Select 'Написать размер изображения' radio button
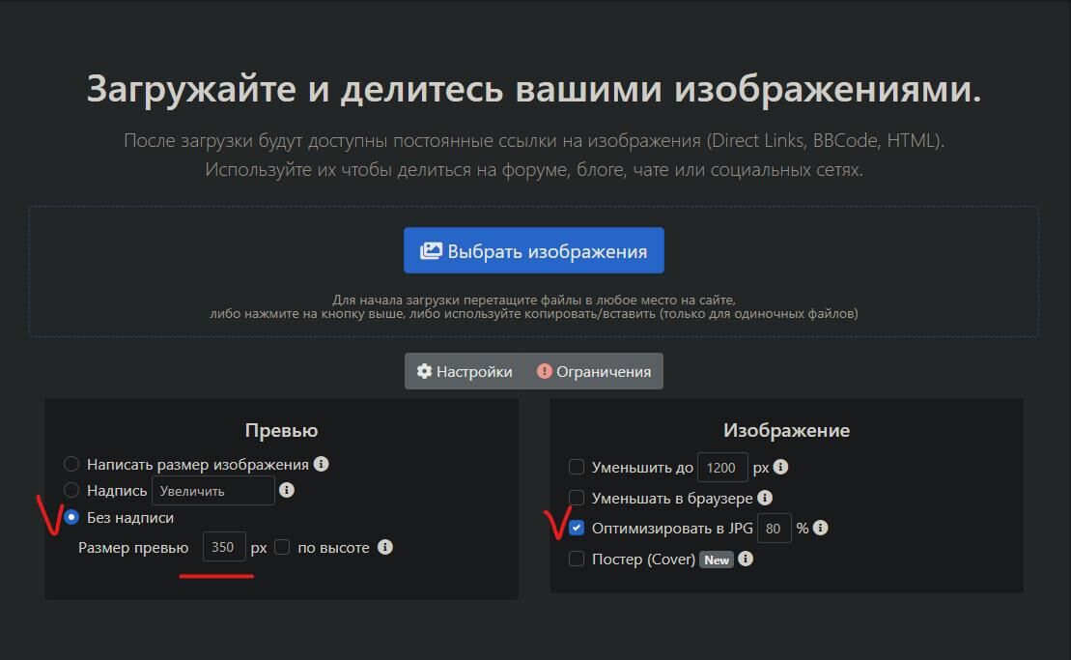This screenshot has width=1071, height=660. pyautogui.click(x=71, y=465)
